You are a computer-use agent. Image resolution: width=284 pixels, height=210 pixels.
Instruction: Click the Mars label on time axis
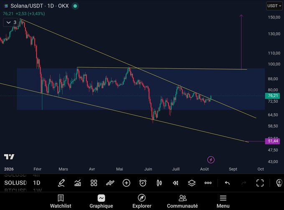pos(63,169)
